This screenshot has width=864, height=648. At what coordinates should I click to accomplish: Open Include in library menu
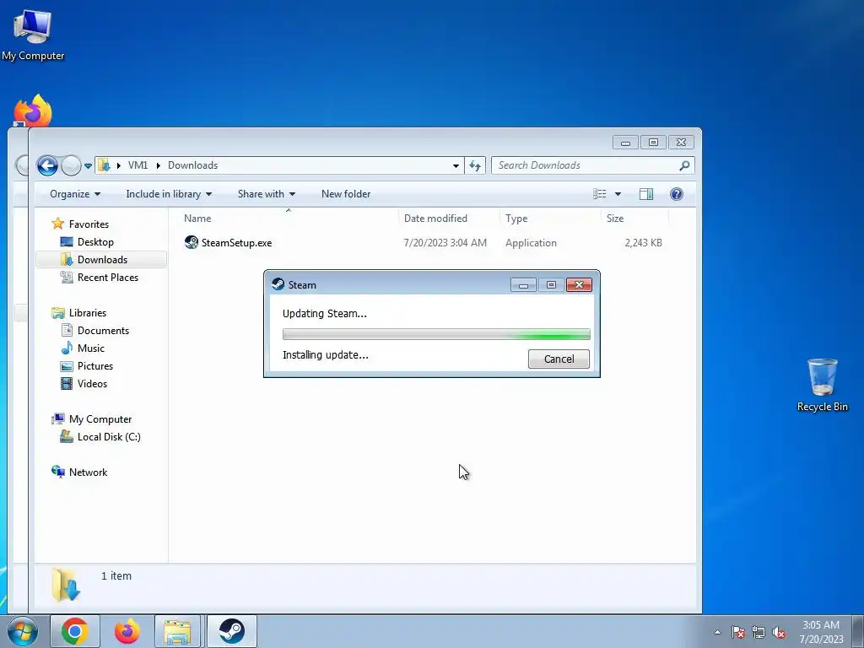pos(169,194)
